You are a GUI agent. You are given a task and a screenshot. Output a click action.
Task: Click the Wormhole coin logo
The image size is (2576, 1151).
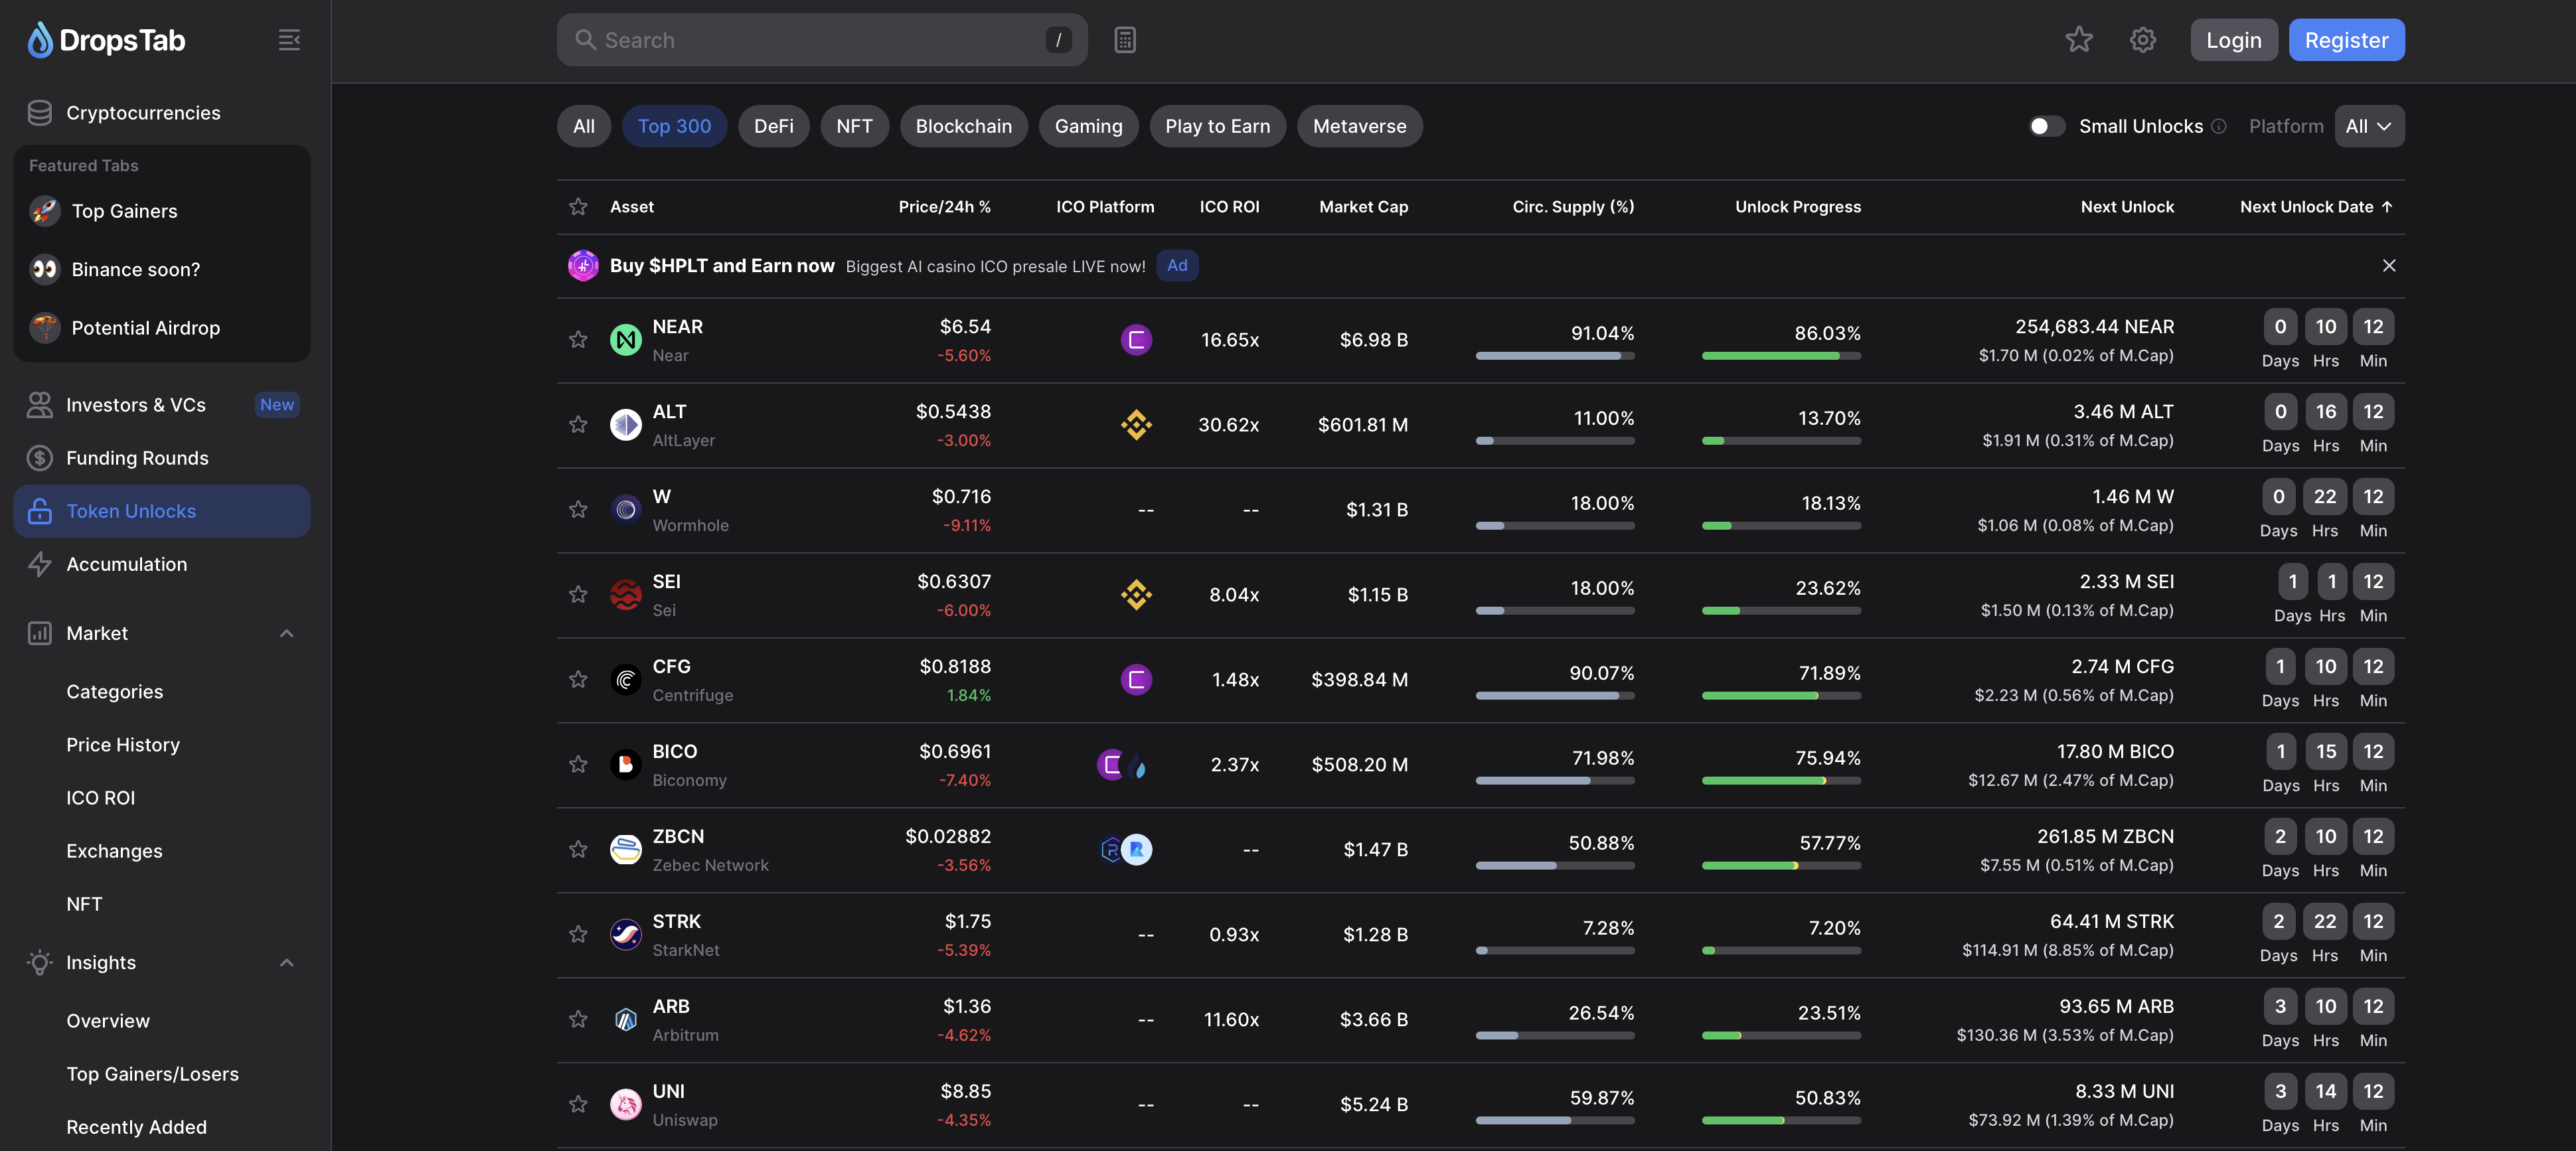tap(626, 510)
